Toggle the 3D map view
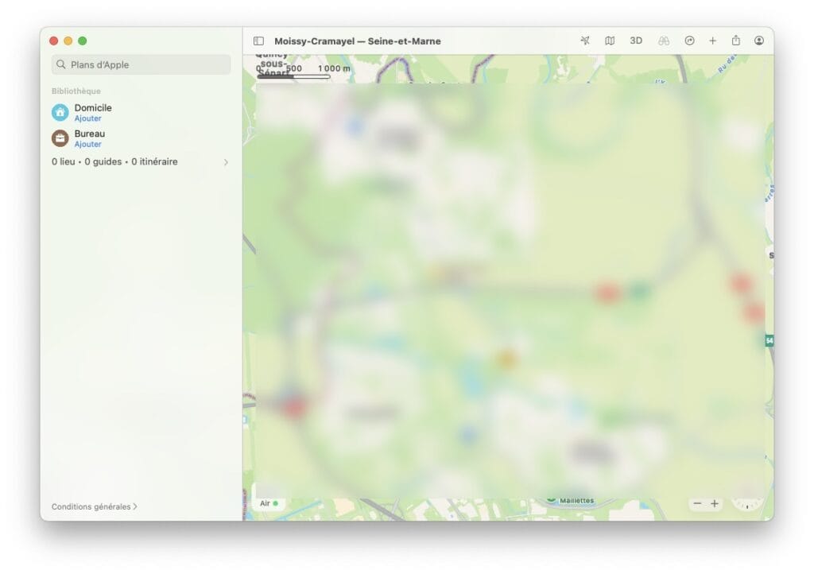The height and width of the screenshot is (574, 814). [x=636, y=41]
